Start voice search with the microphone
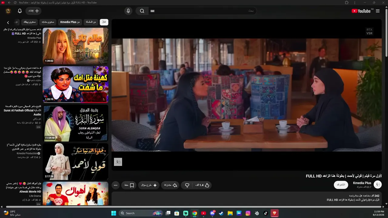Screen dimensions: 388x218 pos(128,11)
